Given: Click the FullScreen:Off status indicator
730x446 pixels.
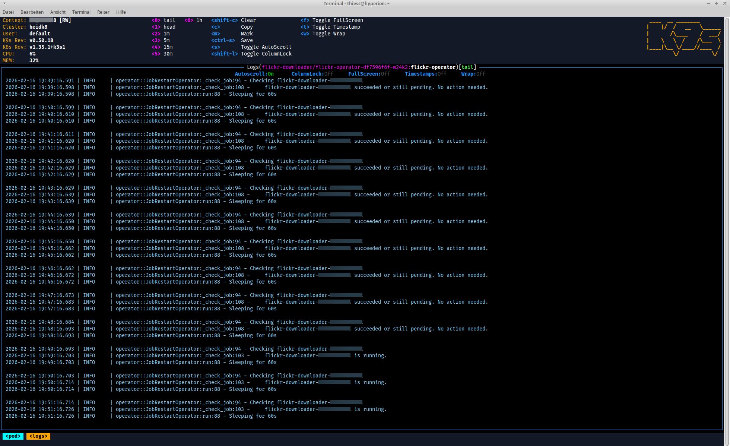Looking at the screenshot, I should pos(369,74).
